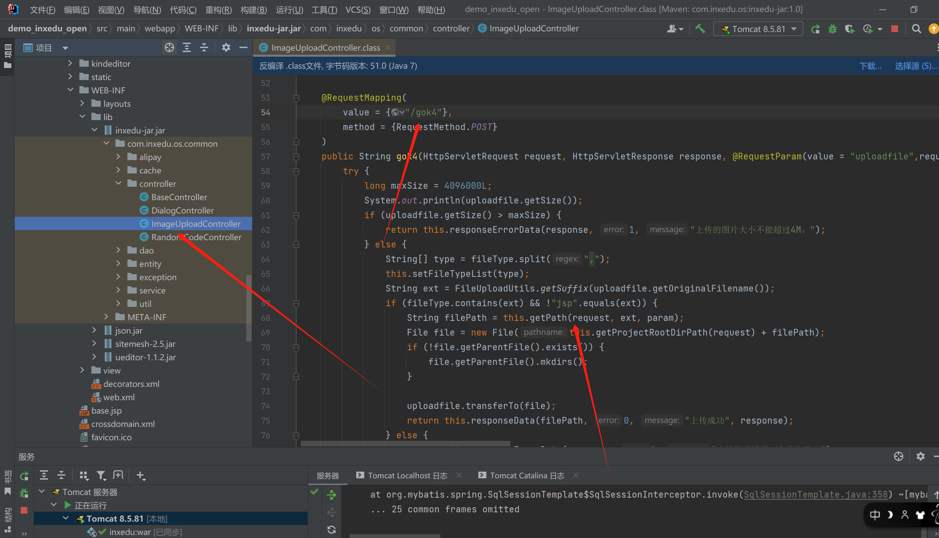Screen dimensions: 939x538
Task: Open the Tomcat 8.5.81 run configuration dropdown
Action: click(758, 29)
